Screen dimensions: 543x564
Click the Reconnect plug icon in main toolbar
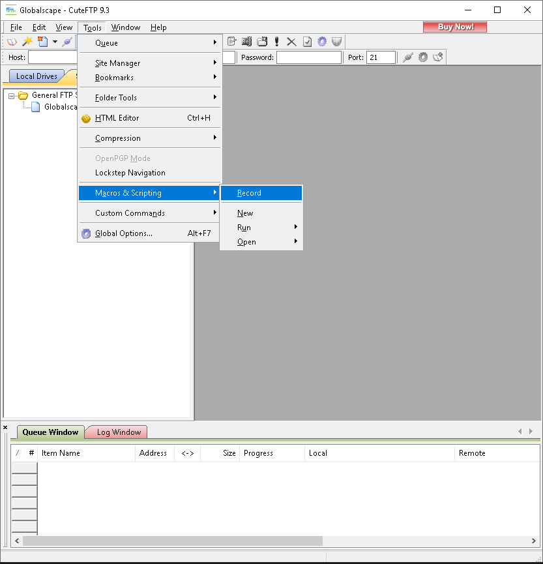[x=67, y=42]
